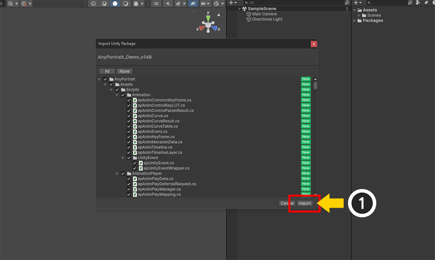The height and width of the screenshot is (260, 435).
Task: Uncheck apAnimCommonKeyframe.cs checkbox
Action: tap(129, 100)
